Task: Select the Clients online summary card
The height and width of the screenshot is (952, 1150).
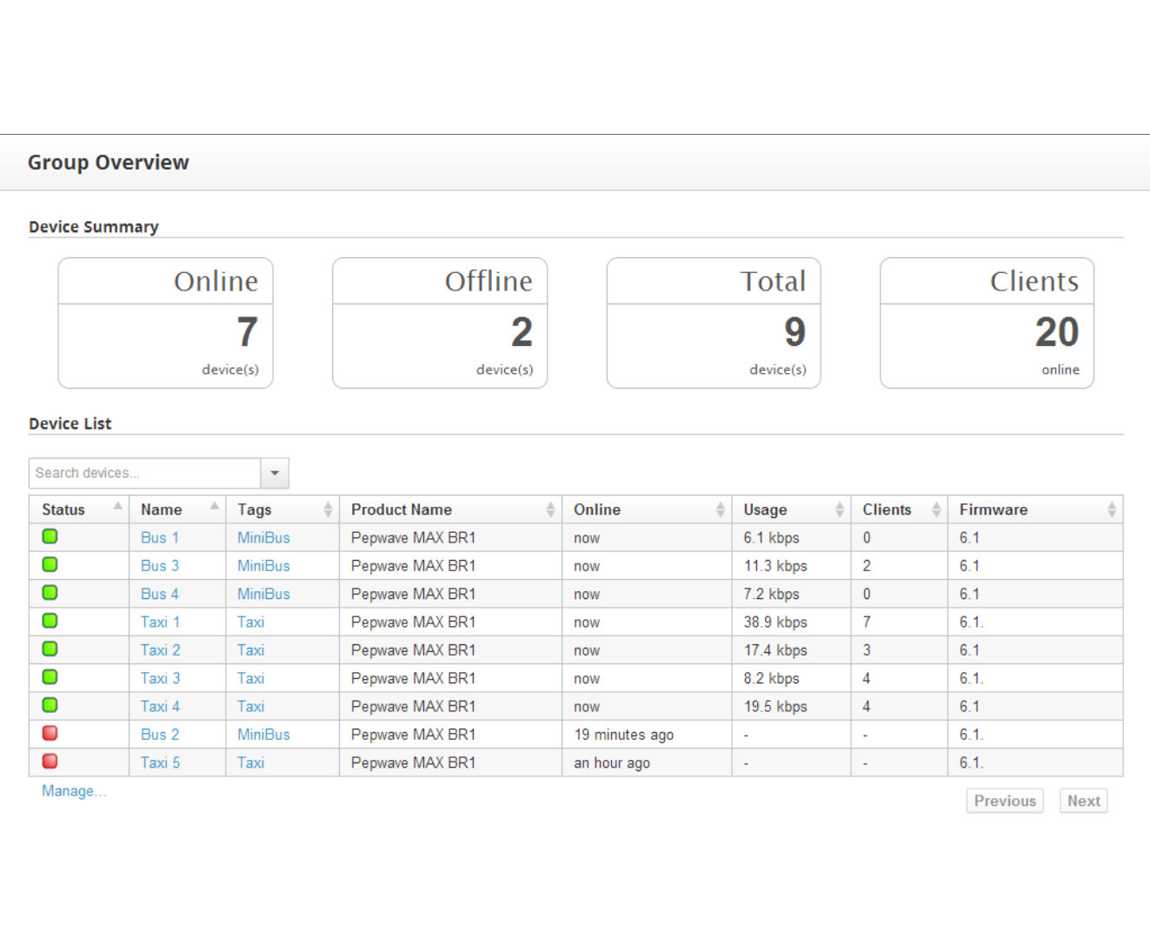Action: tap(987, 323)
